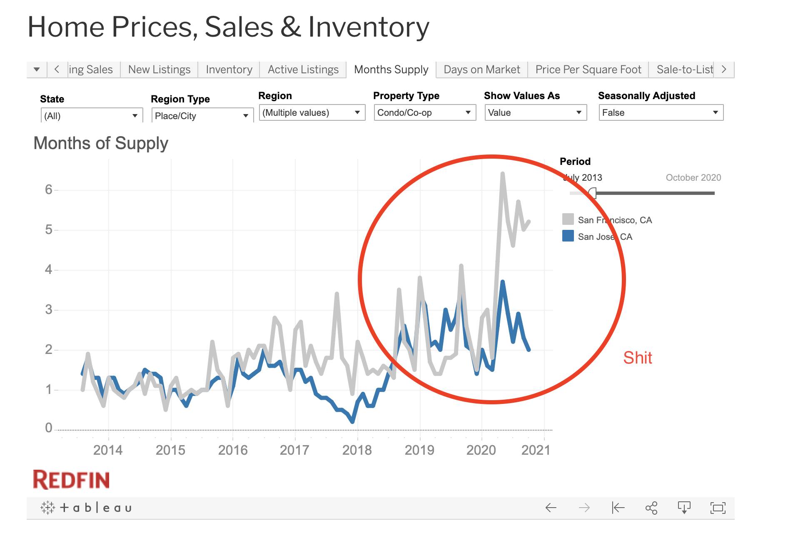The width and height of the screenshot is (788, 543).
Task: Click the Tableau redo arrow icon
Action: pos(584,508)
